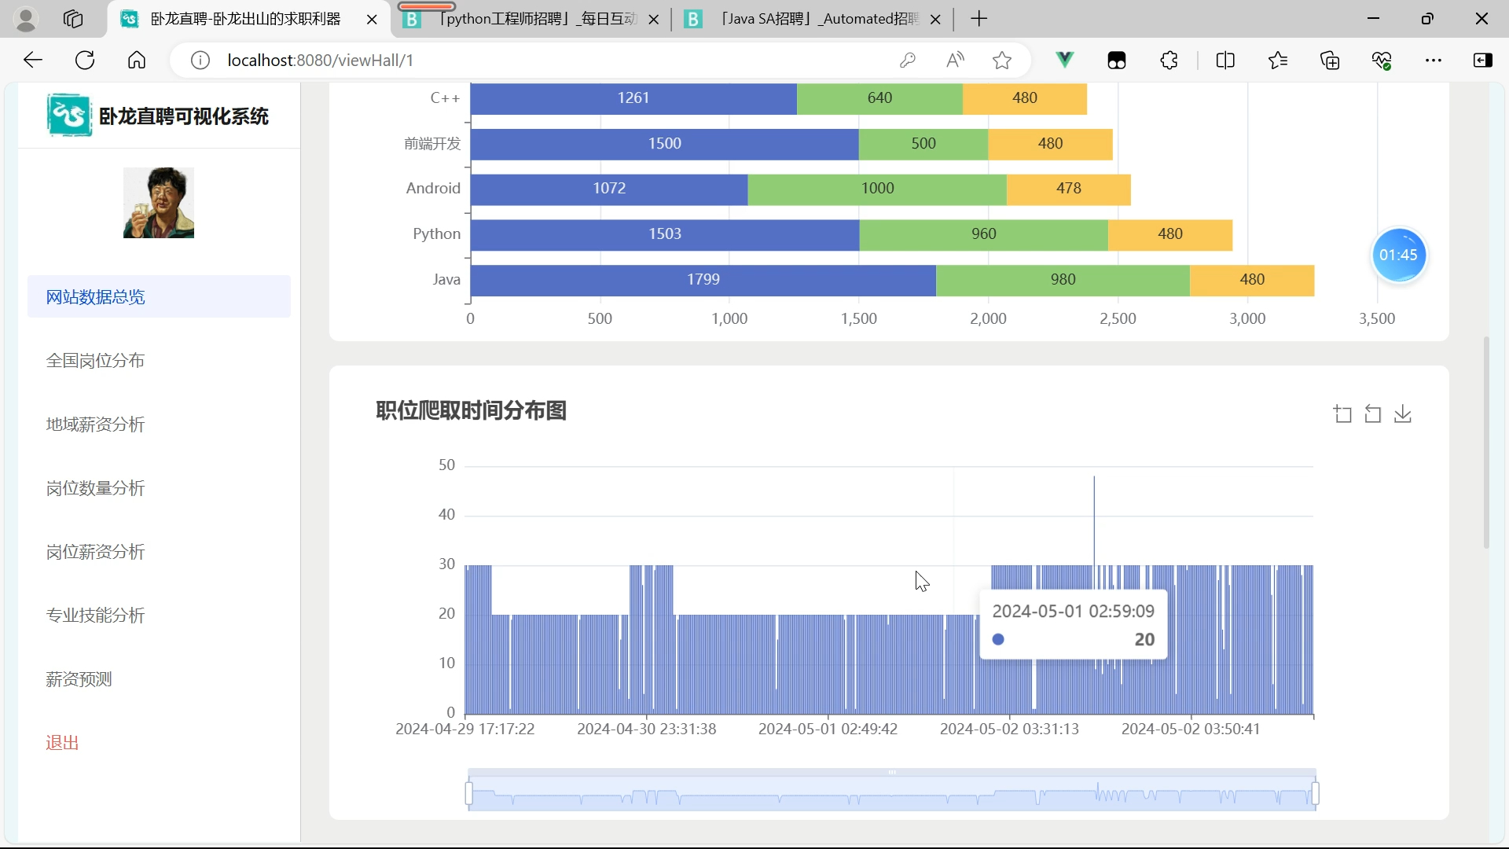The width and height of the screenshot is (1509, 849).
Task: Open the profile avatar icon
Action: coord(26,19)
